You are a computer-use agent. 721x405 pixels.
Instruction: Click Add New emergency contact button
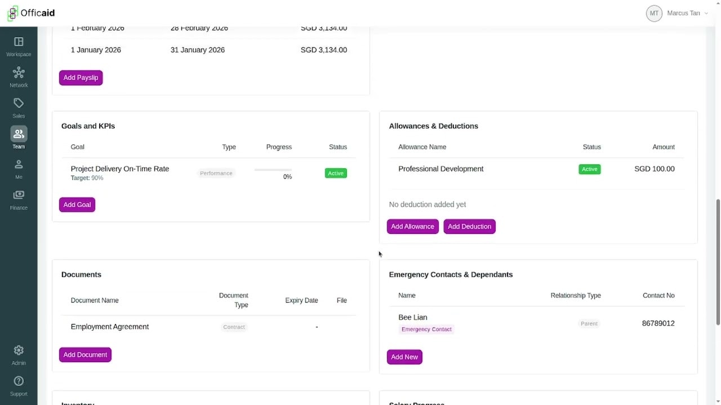[404, 357]
